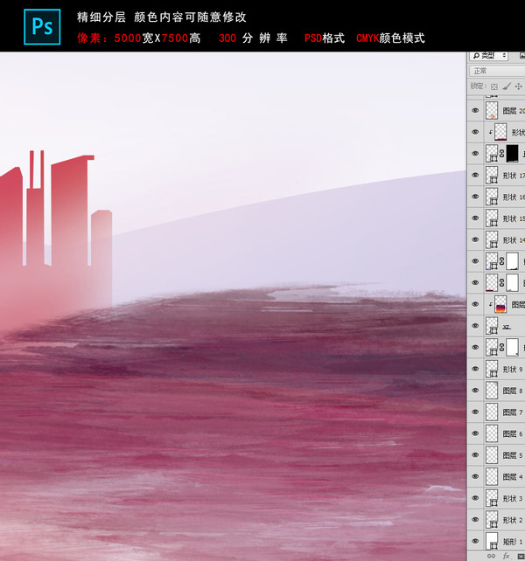
Task: Open the 类型 layer filter dropdown
Action: (488, 55)
